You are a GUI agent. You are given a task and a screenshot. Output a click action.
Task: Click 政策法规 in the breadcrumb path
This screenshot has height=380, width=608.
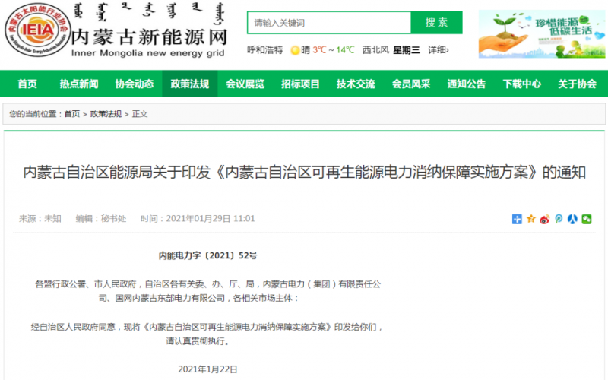tap(106, 114)
